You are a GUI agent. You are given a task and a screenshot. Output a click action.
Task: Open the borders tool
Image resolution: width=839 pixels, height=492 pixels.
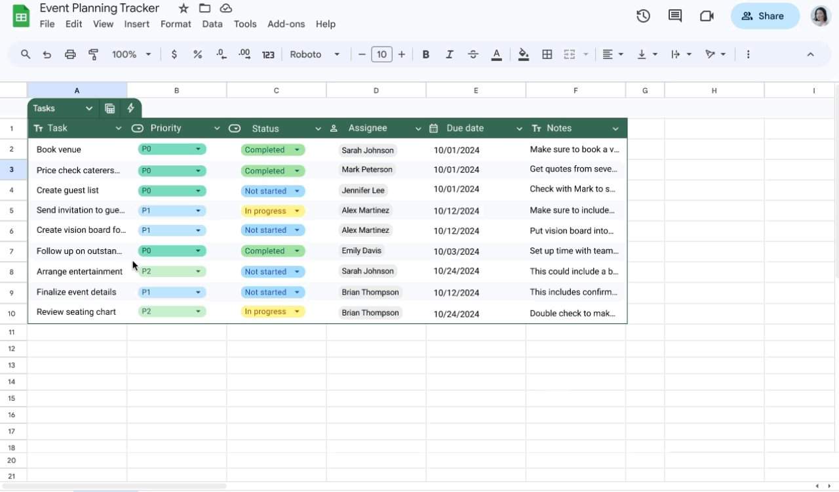tap(547, 54)
